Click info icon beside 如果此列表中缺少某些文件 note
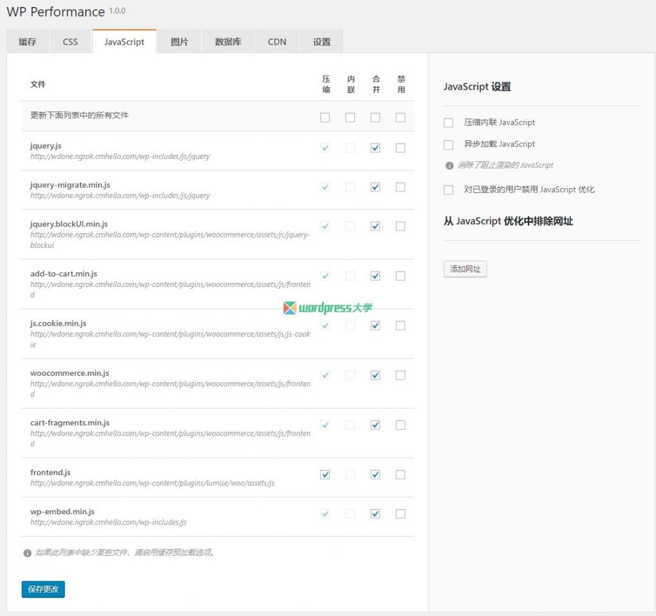This screenshot has height=616, width=656. [27, 553]
